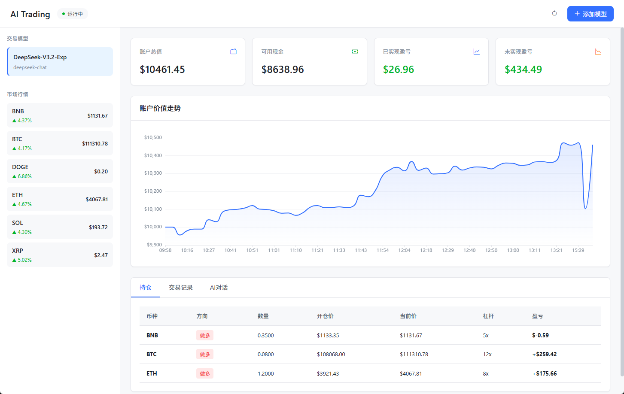The image size is (624, 394).
Task: Open the AI对话 tab
Action: coord(219,288)
